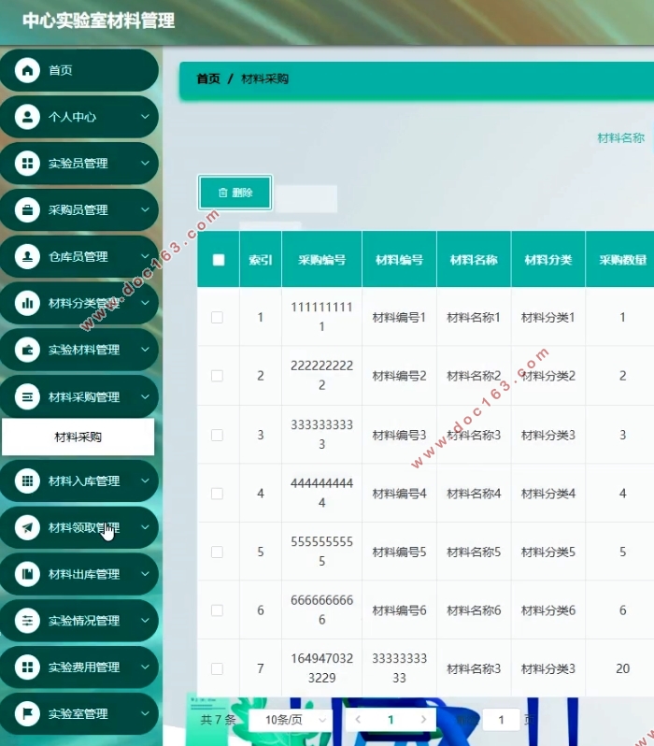Expand 采购员管理 using its chevron

click(x=145, y=209)
